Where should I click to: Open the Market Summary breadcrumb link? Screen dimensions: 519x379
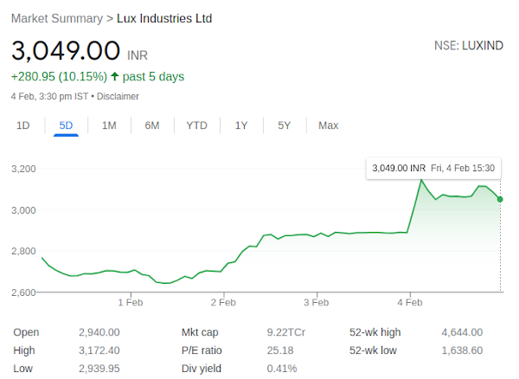click(x=57, y=18)
